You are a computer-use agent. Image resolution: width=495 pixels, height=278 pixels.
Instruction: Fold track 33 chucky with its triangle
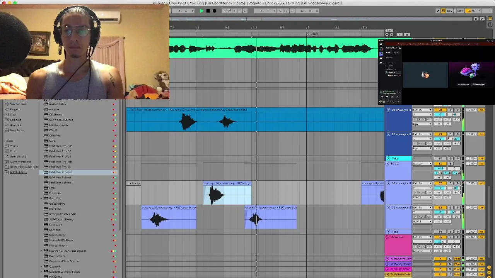pyautogui.click(x=388, y=207)
